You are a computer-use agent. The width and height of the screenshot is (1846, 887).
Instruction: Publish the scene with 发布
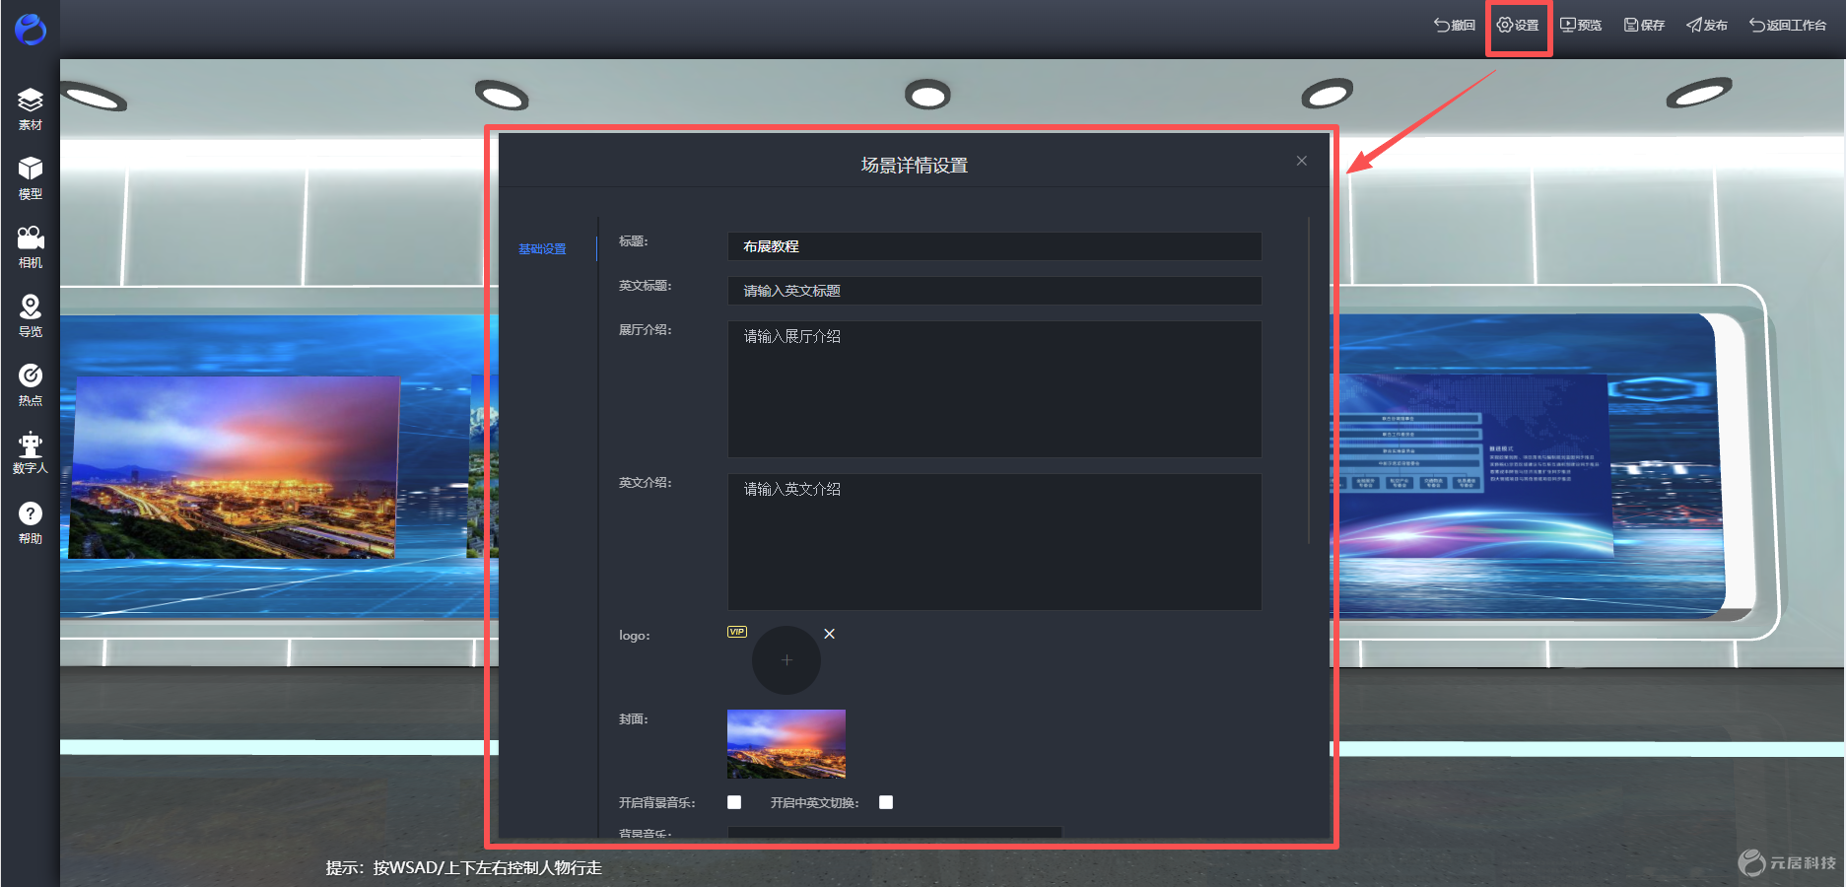1707,25
